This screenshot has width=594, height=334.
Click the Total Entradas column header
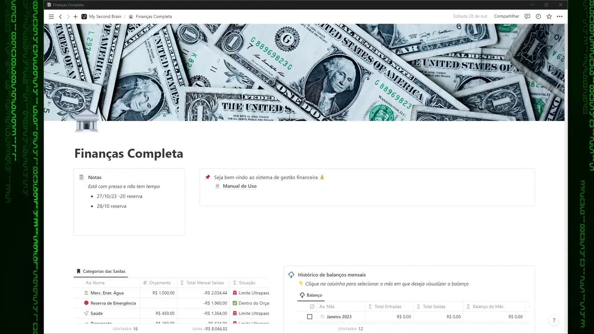(385, 307)
